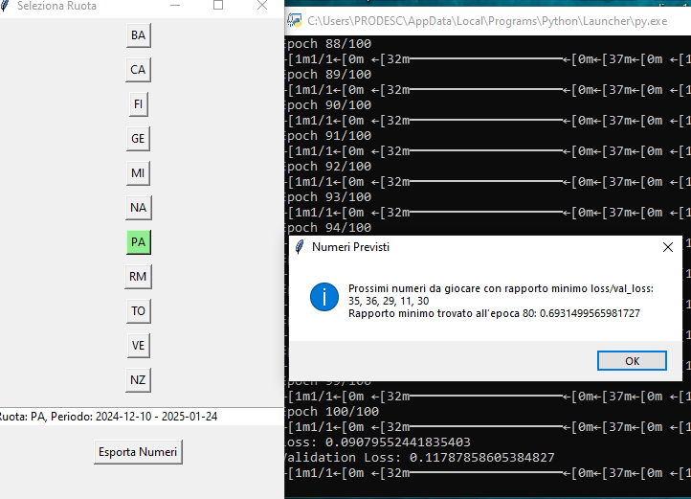
Task: Click the 'Epoch 100/100' console line
Action: point(332,412)
